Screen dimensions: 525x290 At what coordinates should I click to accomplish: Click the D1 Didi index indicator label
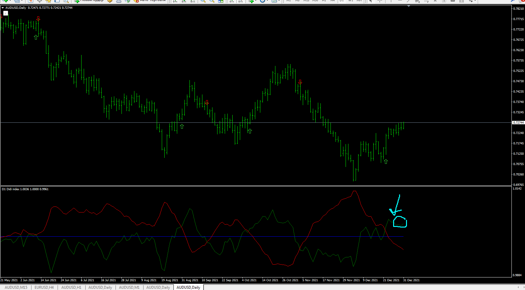[25, 189]
